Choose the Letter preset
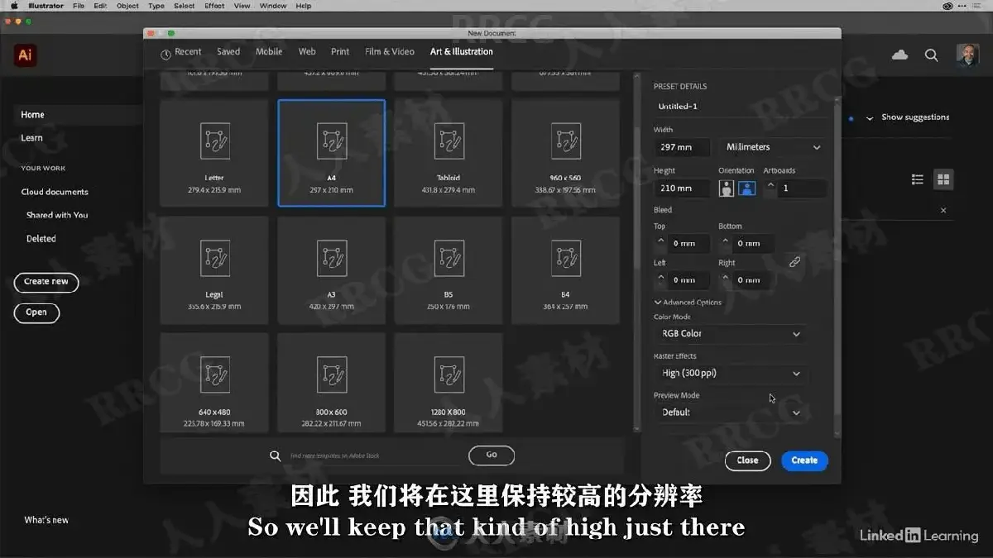Viewport: 993px width, 558px height. (x=214, y=153)
